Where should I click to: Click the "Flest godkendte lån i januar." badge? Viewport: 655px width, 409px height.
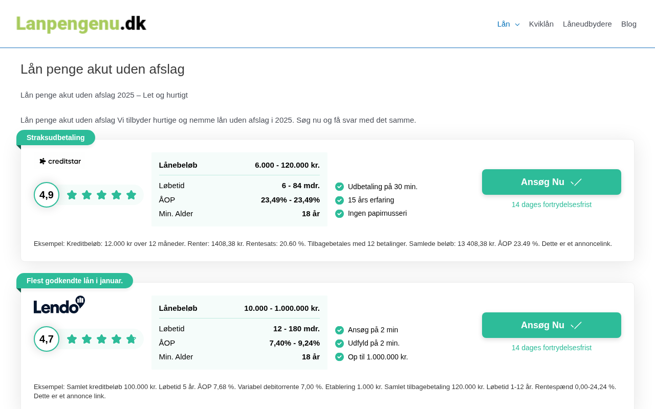(x=75, y=281)
